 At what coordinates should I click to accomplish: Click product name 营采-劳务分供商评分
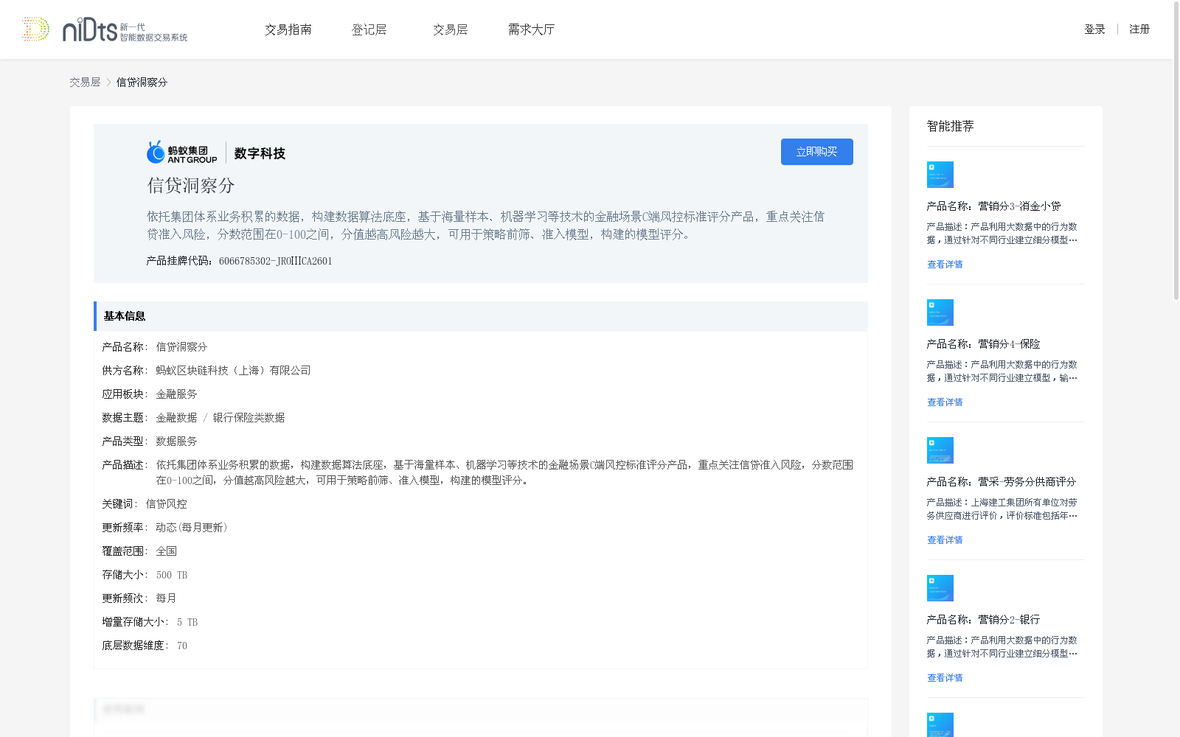pyautogui.click(x=1027, y=482)
